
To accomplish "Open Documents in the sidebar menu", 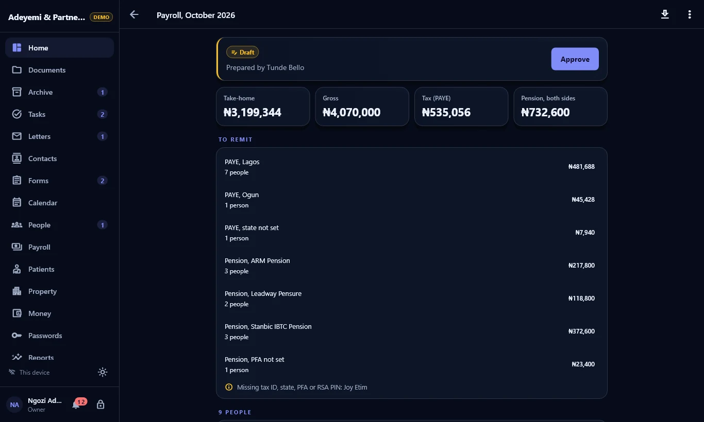I will (59, 70).
